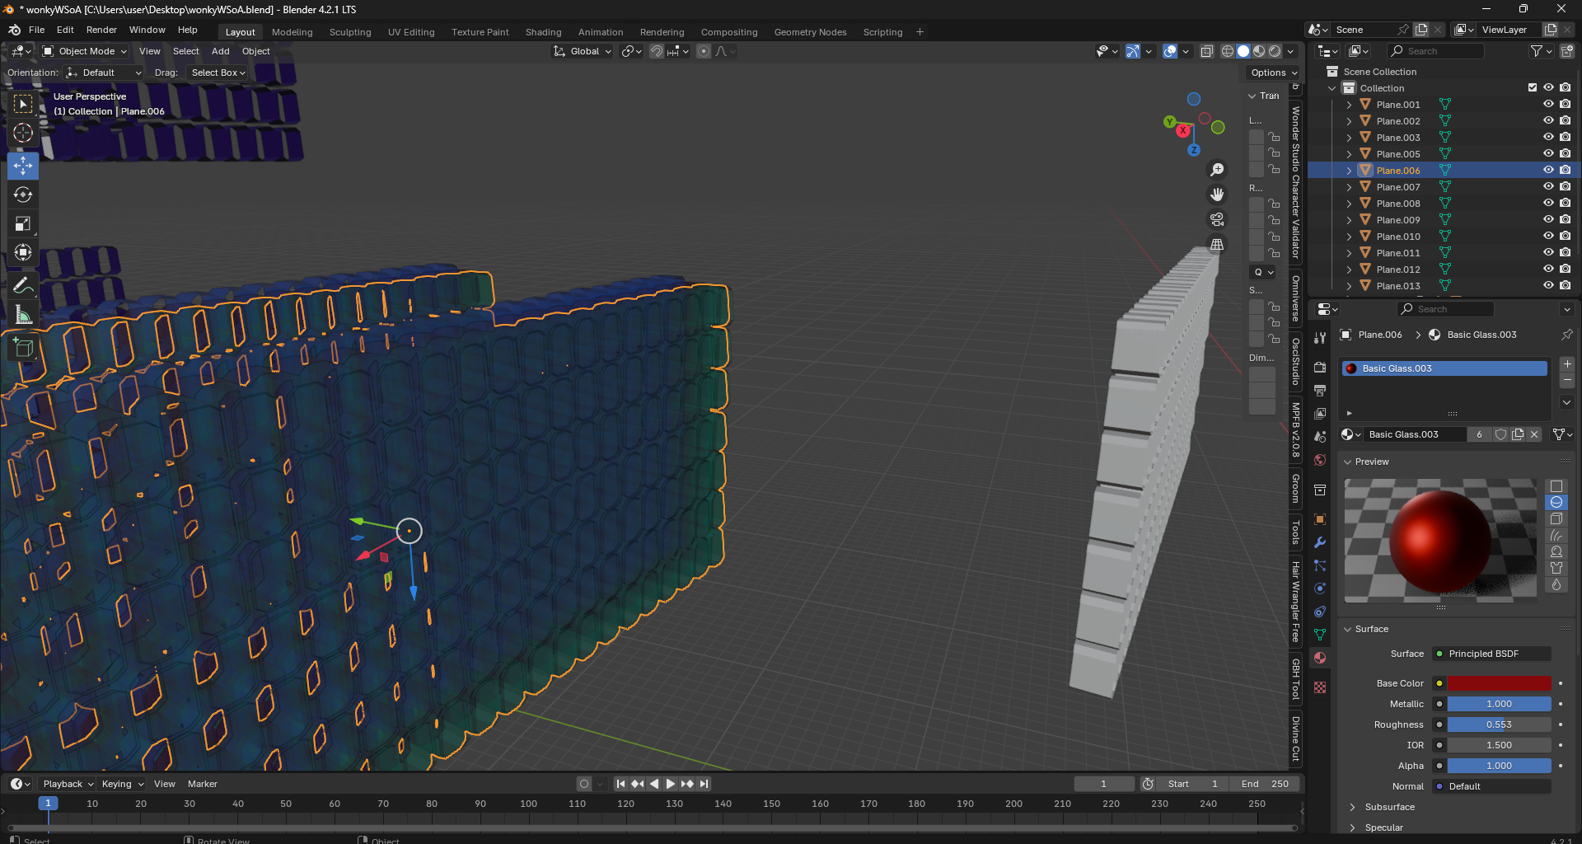This screenshot has height=844, width=1582.
Task: Select the Measure ruler tool
Action: [23, 315]
